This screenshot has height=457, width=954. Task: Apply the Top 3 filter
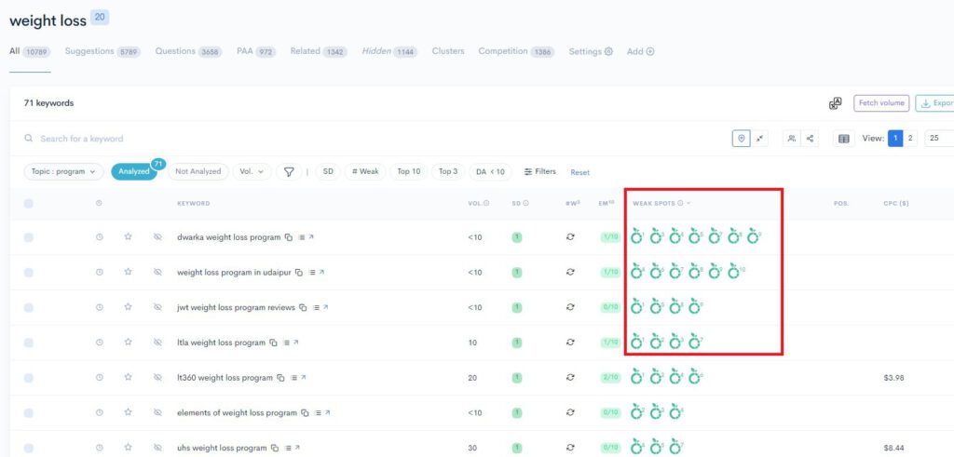(448, 172)
